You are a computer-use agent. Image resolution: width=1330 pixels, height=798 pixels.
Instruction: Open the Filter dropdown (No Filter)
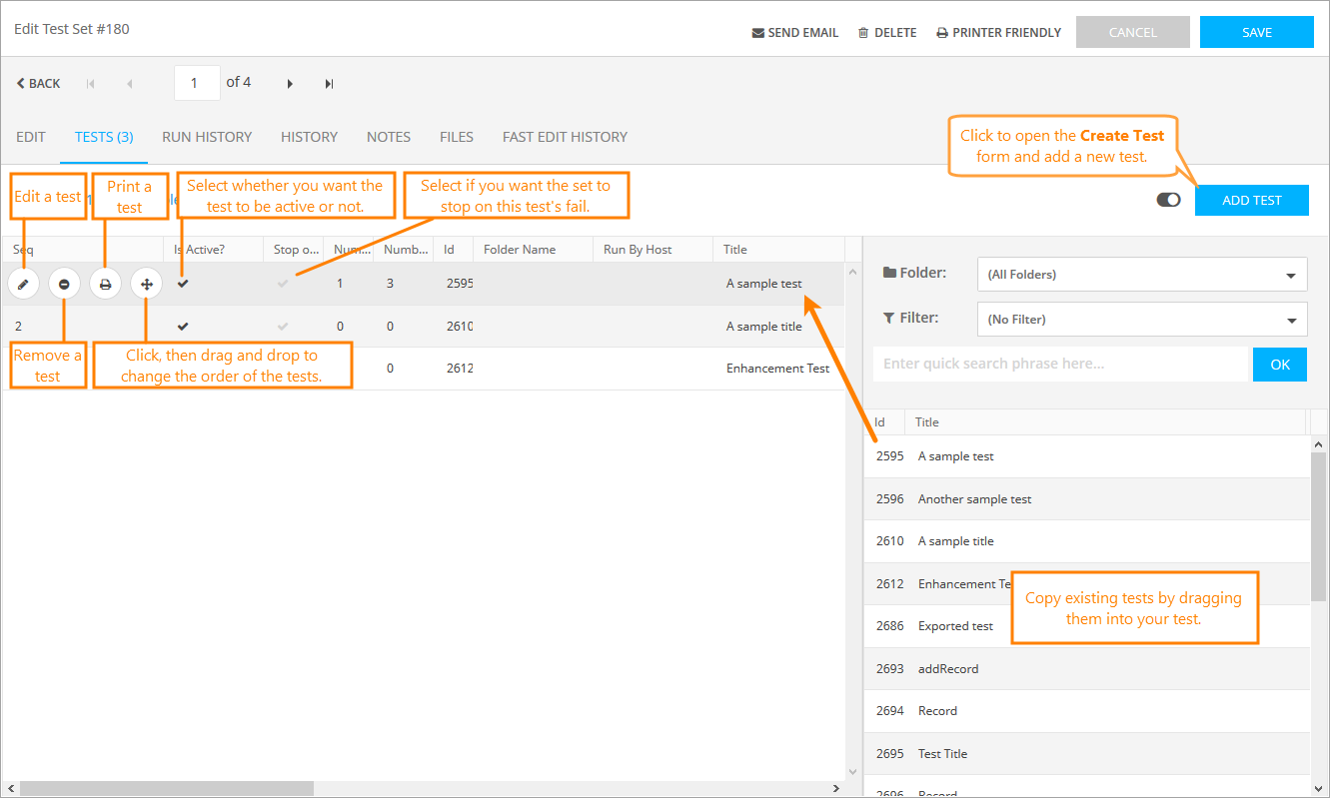tap(1141, 320)
